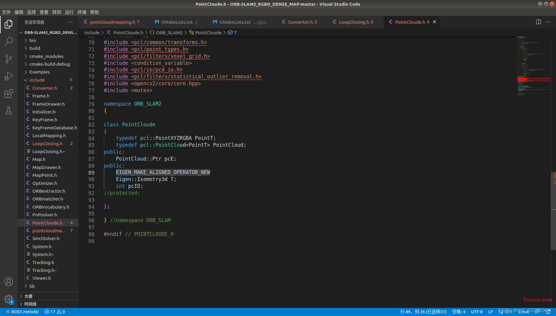The image size is (556, 316).
Task: Click the errors and warnings status indicator
Action: click(55, 312)
